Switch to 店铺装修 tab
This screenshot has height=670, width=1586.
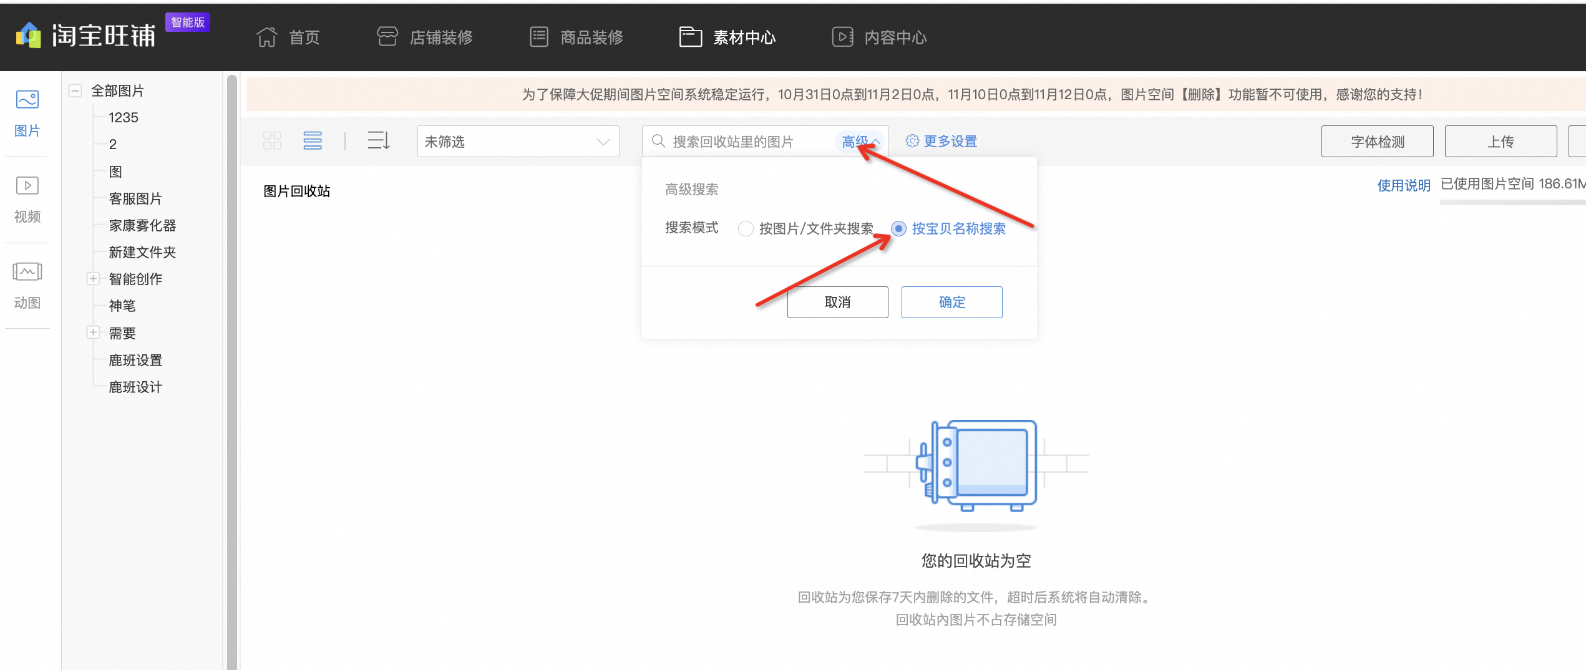pos(425,37)
